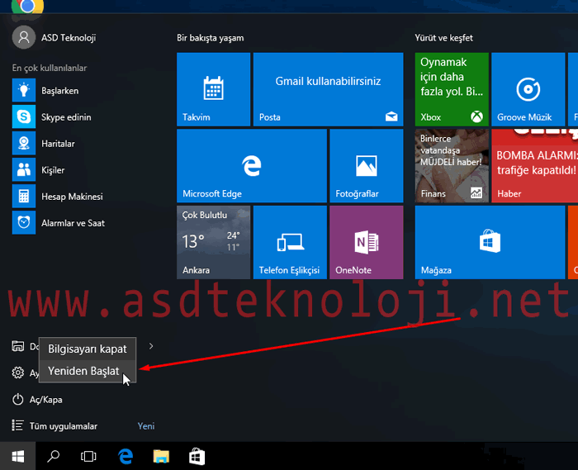Open the Haber news tile
This screenshot has height=470, width=578.
534,165
